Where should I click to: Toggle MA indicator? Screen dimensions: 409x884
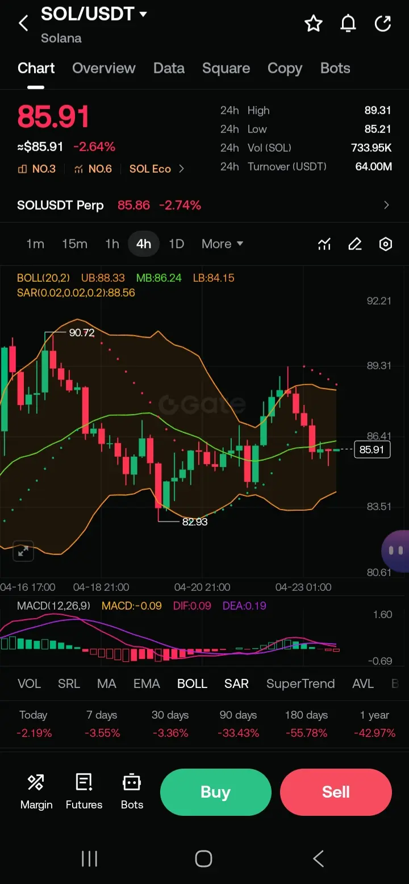(x=106, y=684)
